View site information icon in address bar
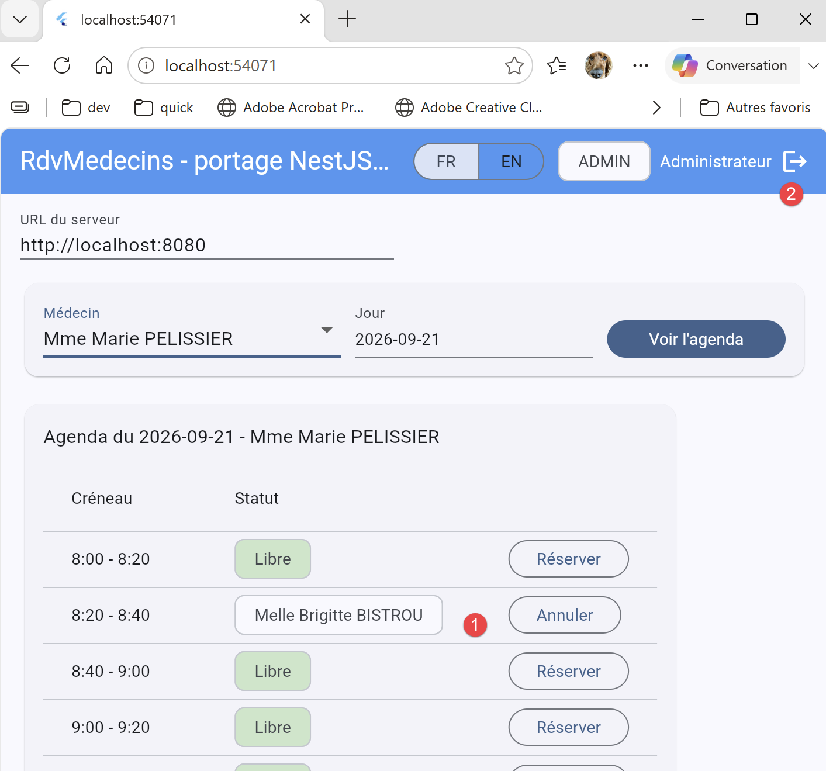Viewport: 826px width, 771px height. pos(146,65)
